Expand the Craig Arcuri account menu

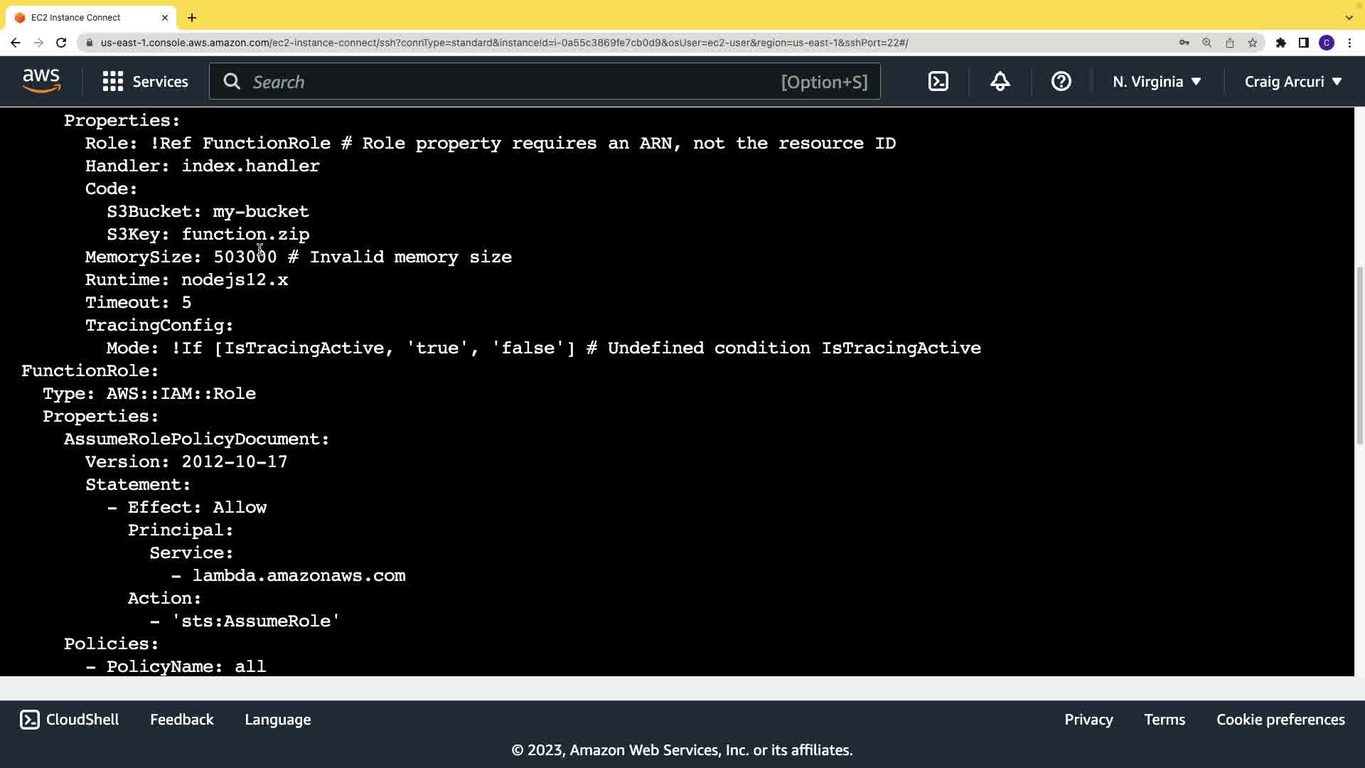point(1292,82)
